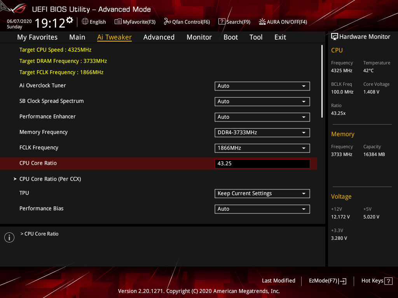Screen dimensions: 398x298
Task: Open Qfan Control fan icon
Action: point(167,22)
